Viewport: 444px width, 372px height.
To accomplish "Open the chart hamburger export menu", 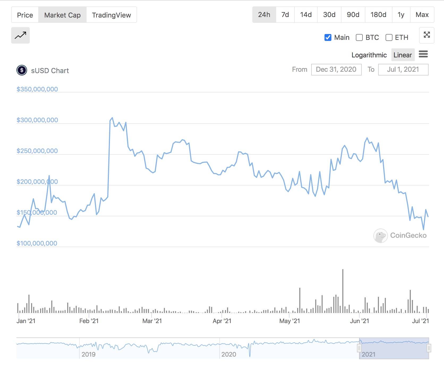I will [x=423, y=54].
